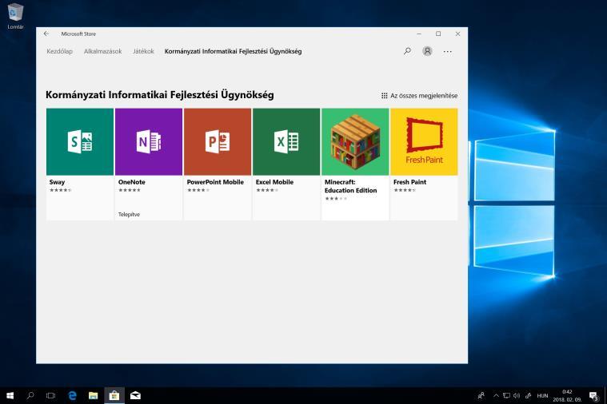Open the Windows Start menu
The image size is (607, 404).
click(10, 395)
